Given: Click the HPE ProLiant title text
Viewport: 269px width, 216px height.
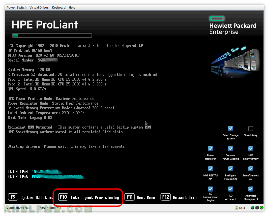Looking at the screenshot, I should pos(45,24).
